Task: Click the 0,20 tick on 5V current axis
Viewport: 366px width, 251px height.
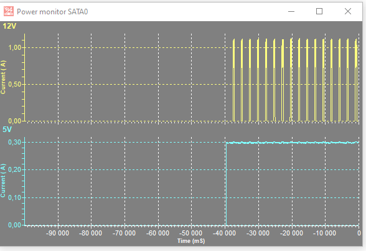Action: pyautogui.click(x=15, y=170)
